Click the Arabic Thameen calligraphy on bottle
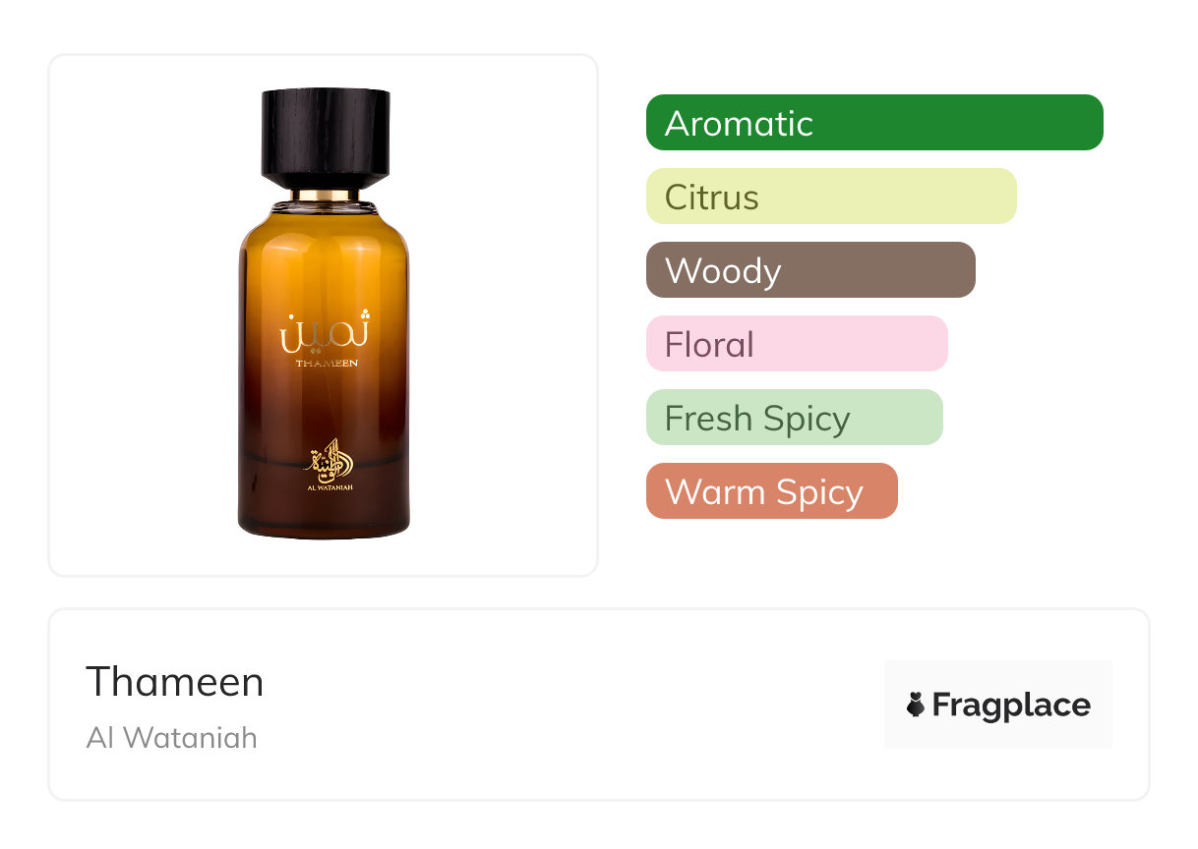This screenshot has height=849, width=1198. [x=325, y=331]
